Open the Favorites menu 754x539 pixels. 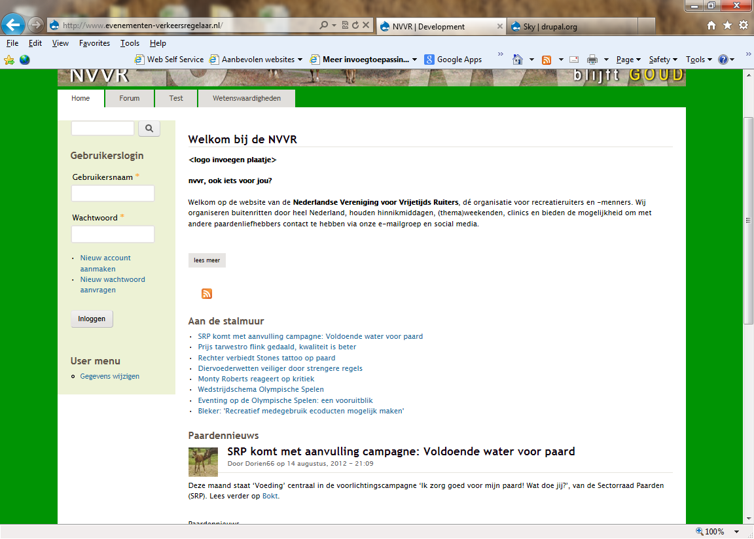click(x=95, y=43)
